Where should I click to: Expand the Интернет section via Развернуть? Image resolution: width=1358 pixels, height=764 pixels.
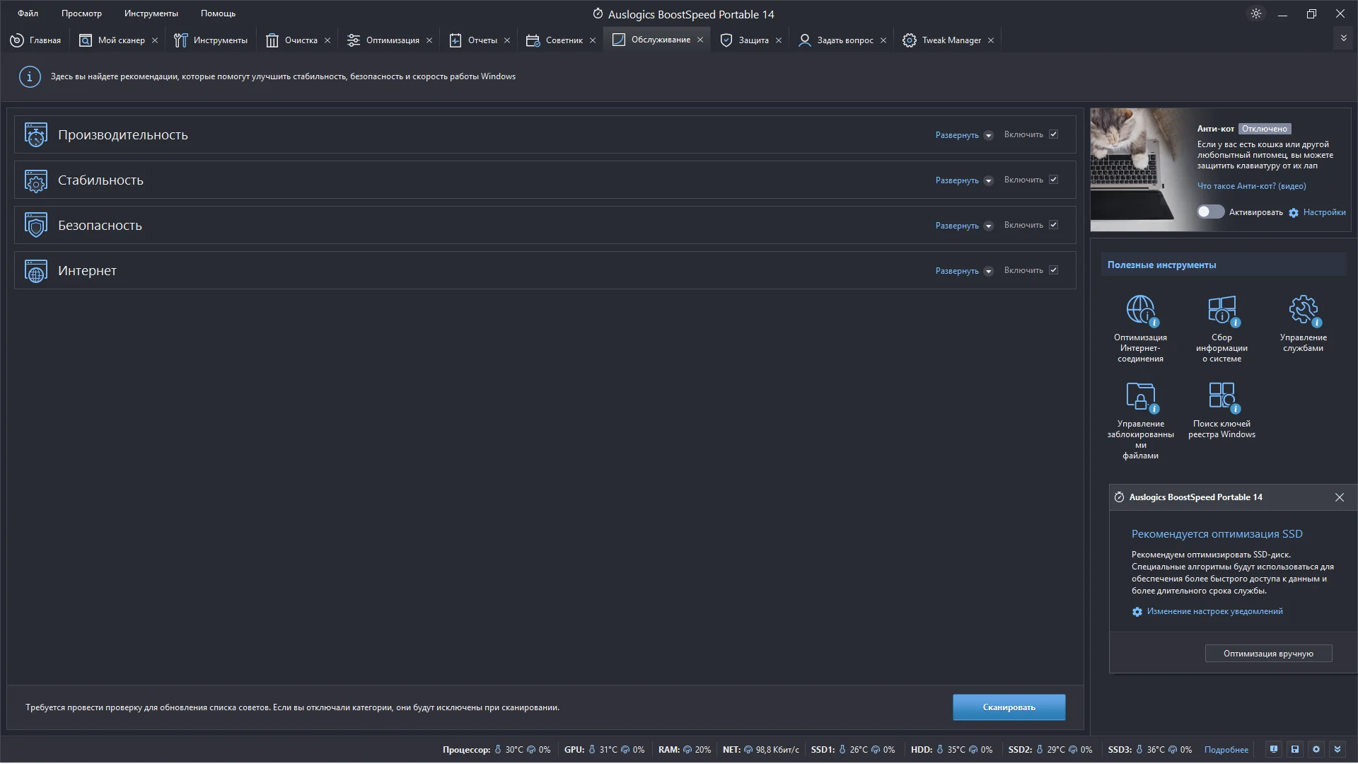click(964, 271)
